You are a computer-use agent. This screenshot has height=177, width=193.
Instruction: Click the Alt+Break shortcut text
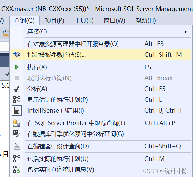(159, 78)
